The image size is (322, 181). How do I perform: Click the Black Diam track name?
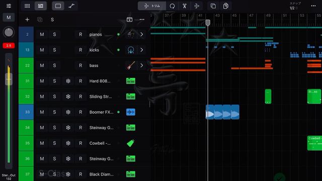tap(102, 174)
